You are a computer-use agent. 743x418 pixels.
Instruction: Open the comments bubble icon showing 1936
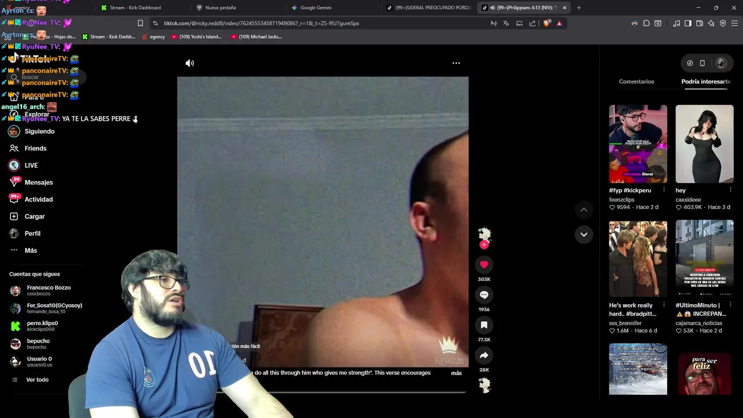[484, 295]
